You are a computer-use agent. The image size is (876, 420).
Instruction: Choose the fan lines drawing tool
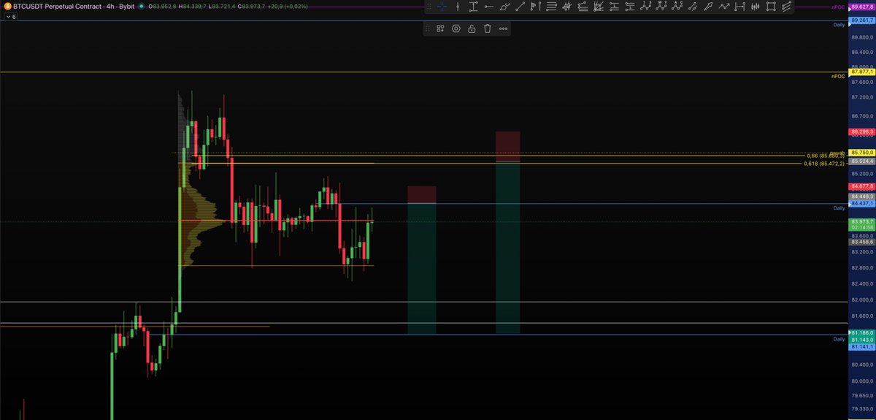(599, 7)
